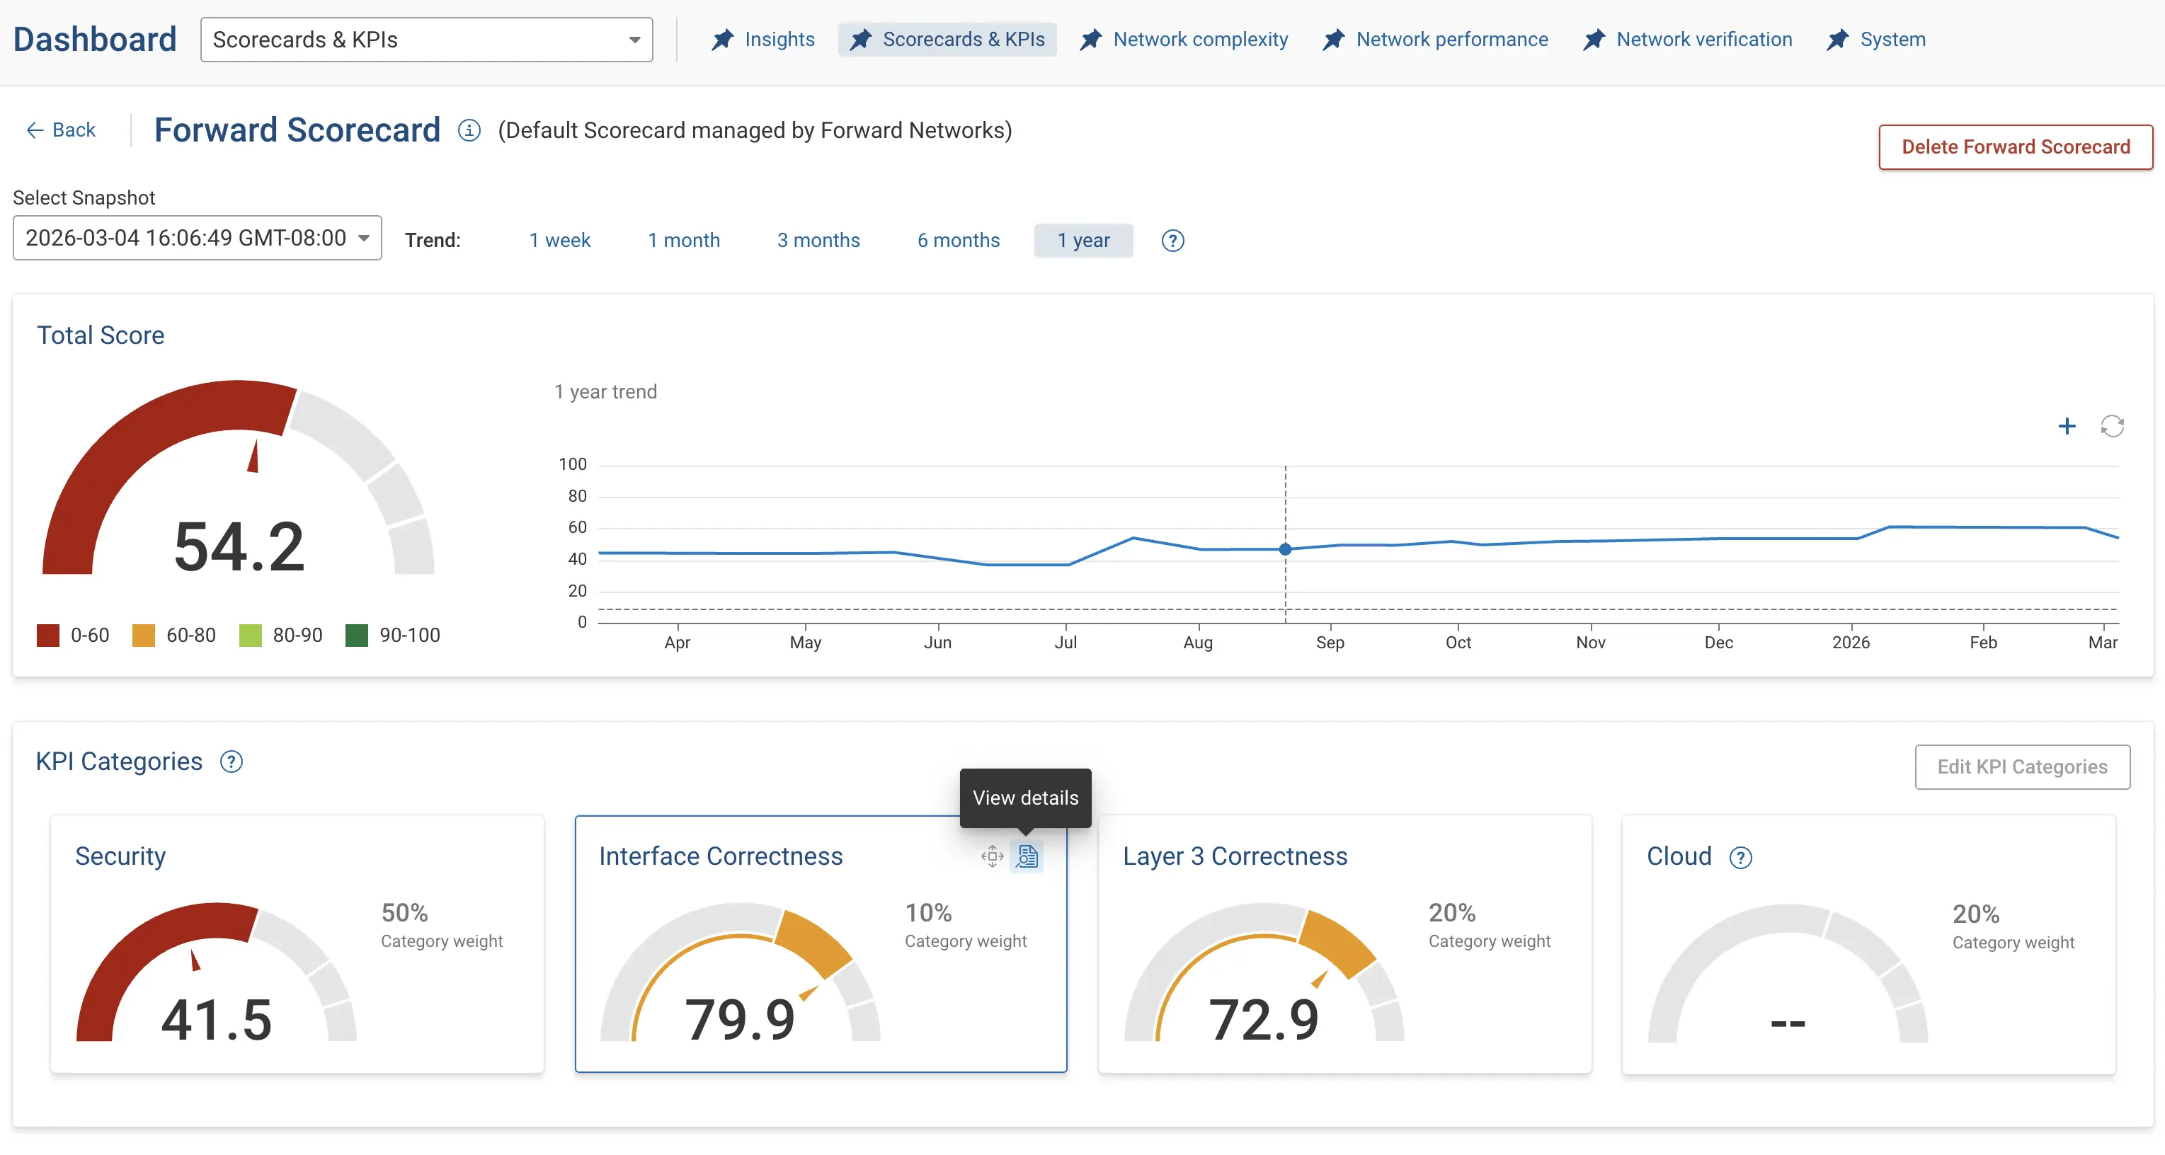Click the Security category title
This screenshot has height=1155, width=2165.
[120, 856]
